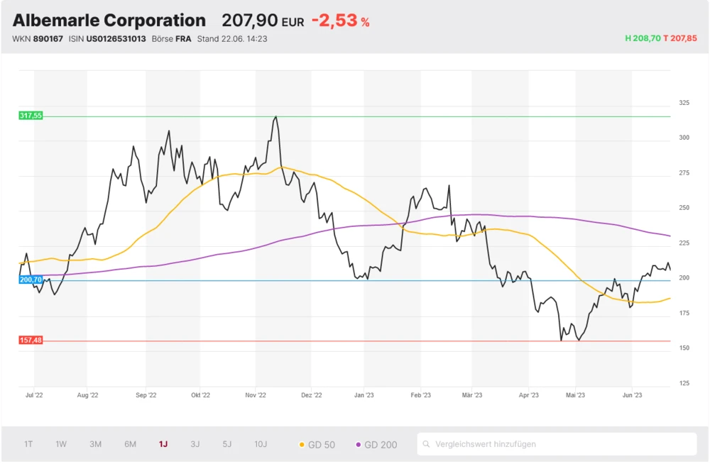Viewport: 710px width, 464px height.
Task: Click the Albemarle Corporation title
Action: (x=109, y=21)
